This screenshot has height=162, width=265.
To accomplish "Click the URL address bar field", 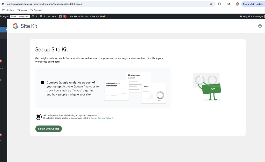I will (104, 4).
